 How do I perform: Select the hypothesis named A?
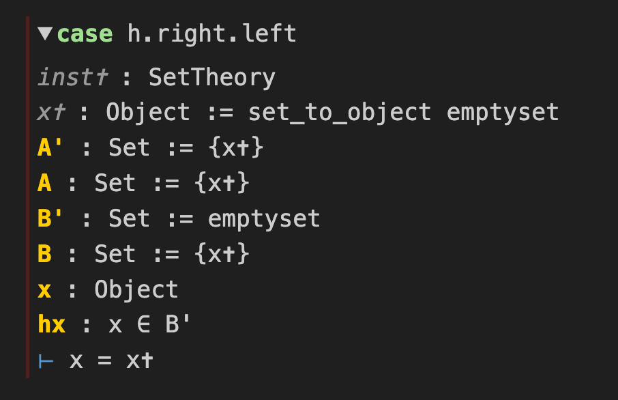tap(44, 183)
